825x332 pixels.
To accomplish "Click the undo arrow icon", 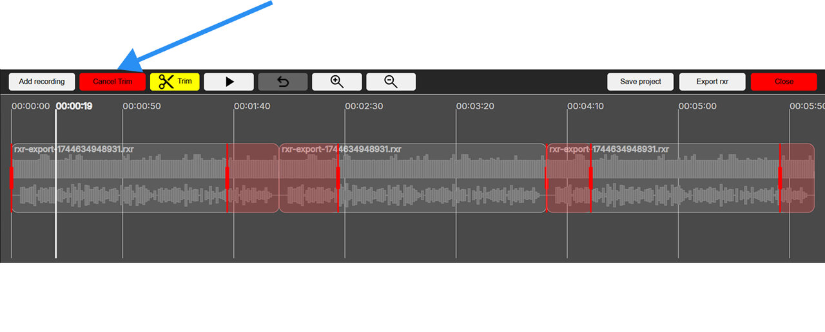I will click(x=283, y=82).
